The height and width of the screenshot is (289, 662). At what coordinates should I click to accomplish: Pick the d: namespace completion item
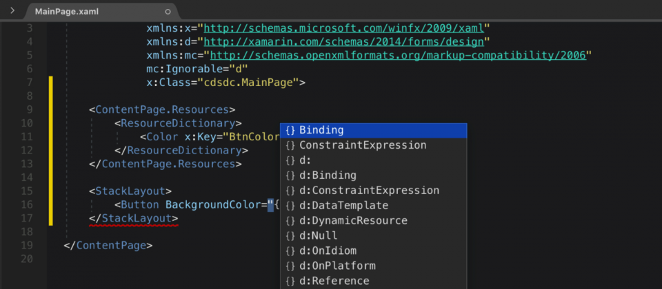(374, 160)
